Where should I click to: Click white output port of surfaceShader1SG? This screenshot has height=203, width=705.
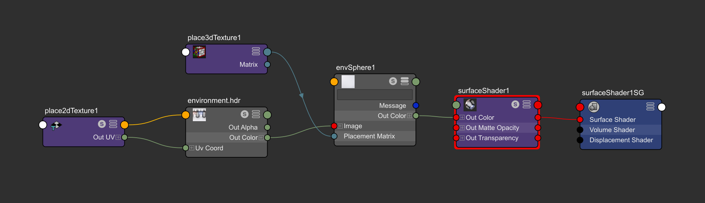coord(662,107)
